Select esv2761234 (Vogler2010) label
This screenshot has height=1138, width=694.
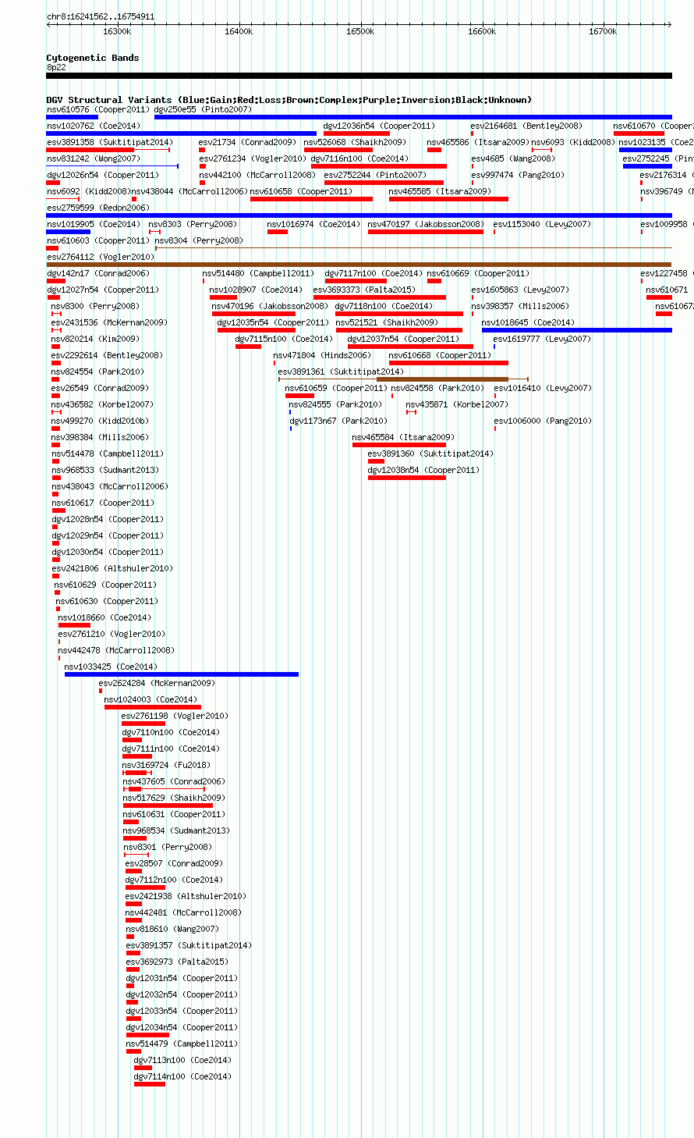coord(253,158)
